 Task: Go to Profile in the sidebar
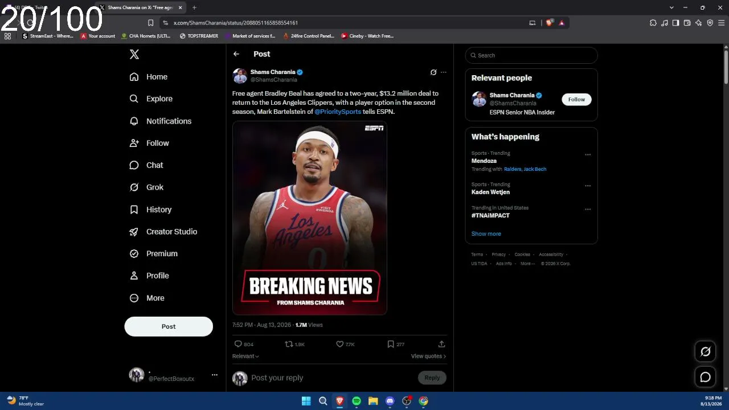149,276
